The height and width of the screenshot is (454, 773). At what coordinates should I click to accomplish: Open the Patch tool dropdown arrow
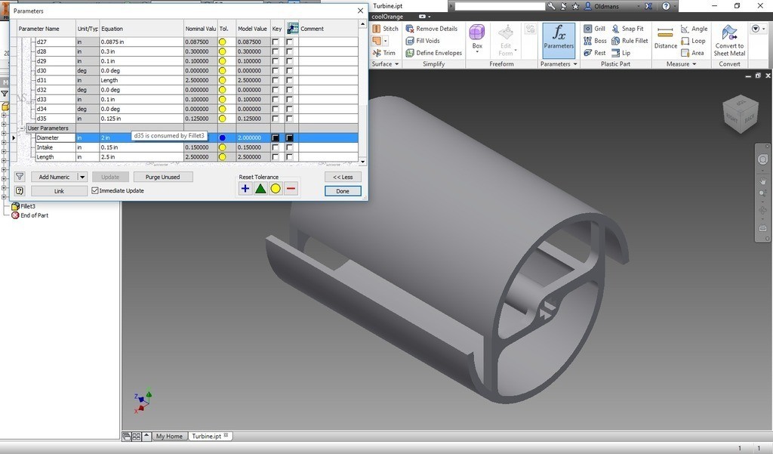[386, 41]
